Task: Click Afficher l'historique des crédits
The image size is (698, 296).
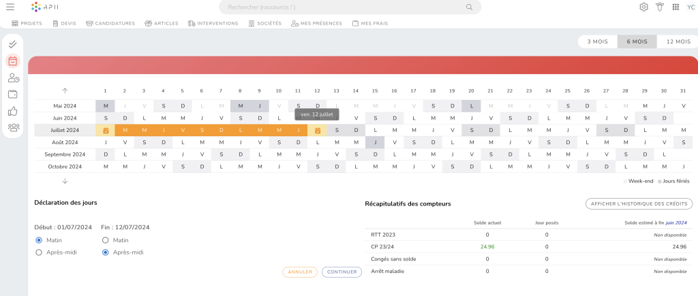Action: point(639,203)
